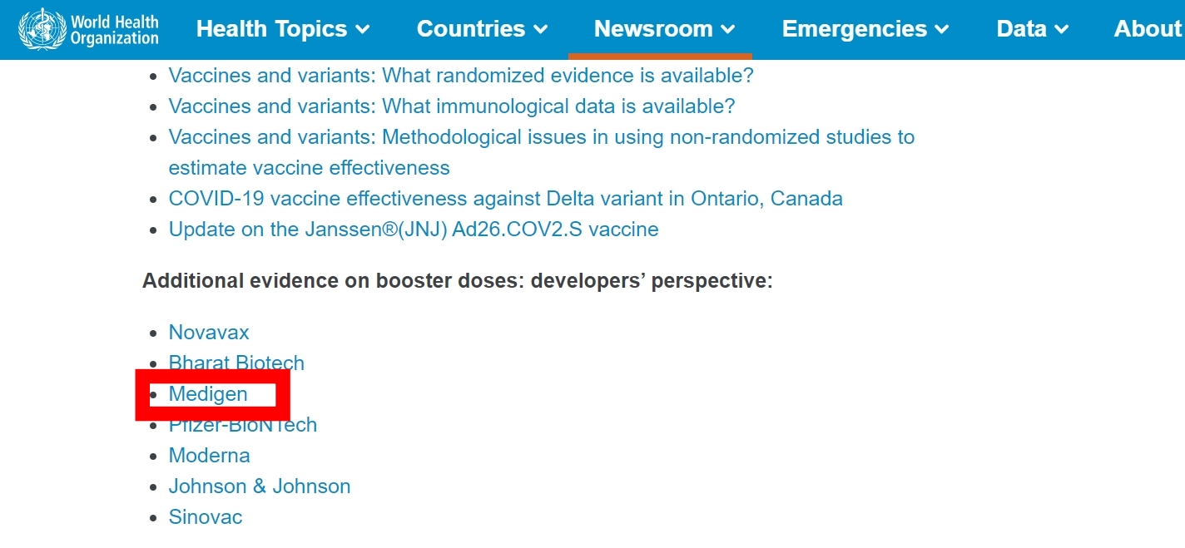1185x548 pixels.
Task: Click the World Health Organization logo
Action: [88, 29]
